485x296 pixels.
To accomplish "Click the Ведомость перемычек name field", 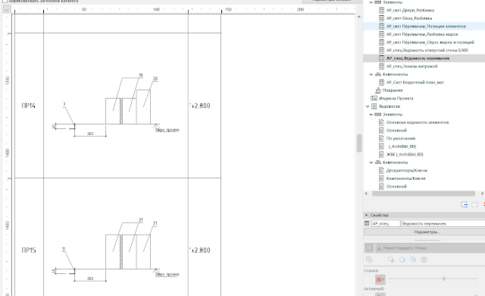I will point(443,223).
